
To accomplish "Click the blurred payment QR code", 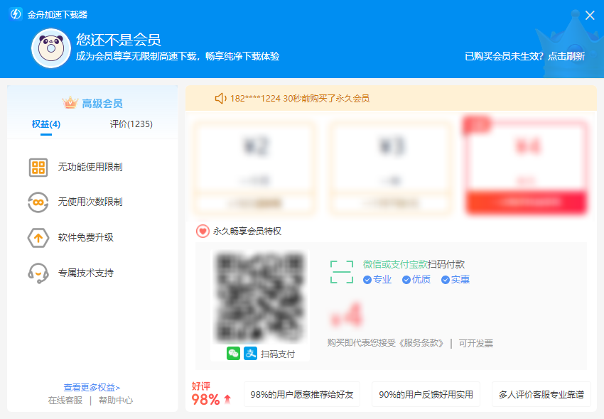I will point(259,297).
